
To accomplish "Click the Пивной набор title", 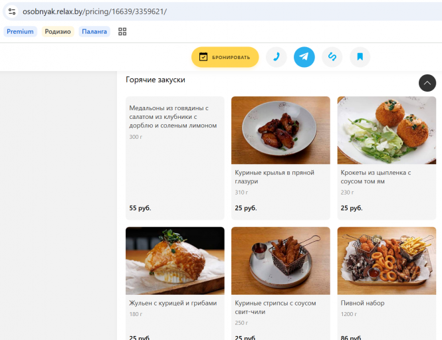I will 362,303.
